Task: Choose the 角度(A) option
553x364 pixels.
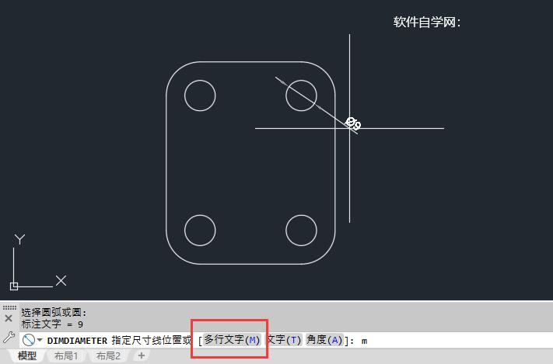Action: (324, 340)
